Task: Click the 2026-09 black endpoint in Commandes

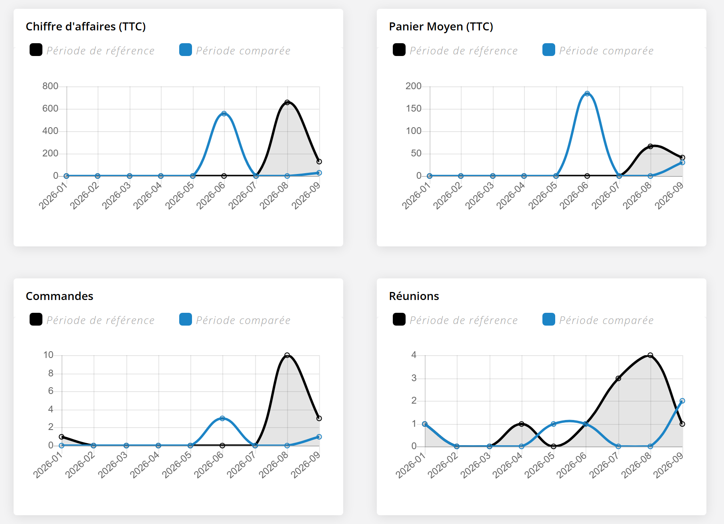Action: click(319, 418)
